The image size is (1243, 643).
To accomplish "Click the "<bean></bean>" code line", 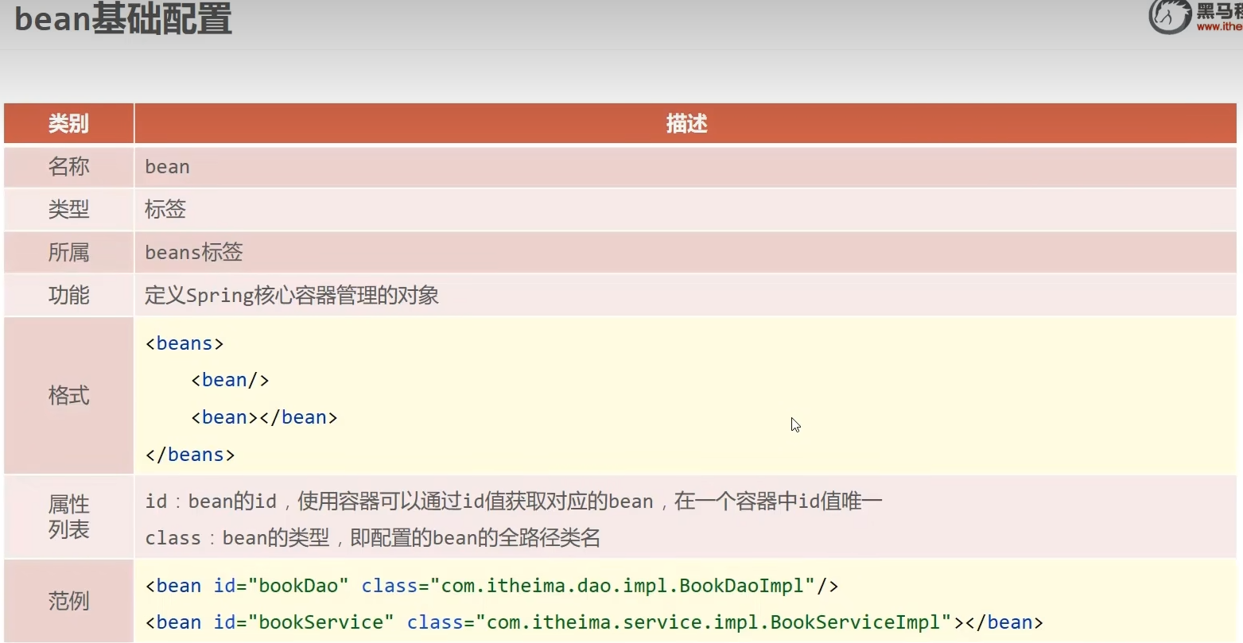I will 265,417.
